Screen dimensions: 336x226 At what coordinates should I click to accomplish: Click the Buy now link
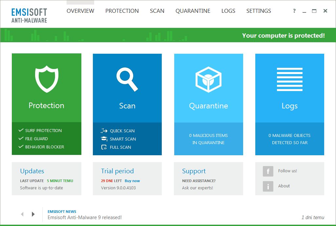132,181
